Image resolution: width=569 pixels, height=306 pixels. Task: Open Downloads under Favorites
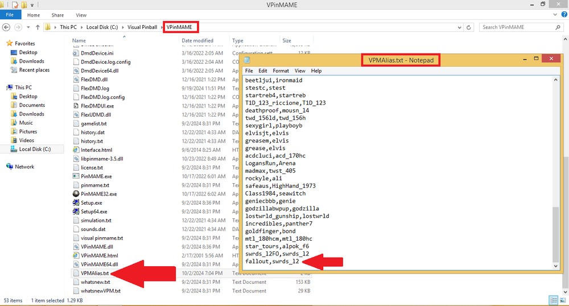pos(31,61)
